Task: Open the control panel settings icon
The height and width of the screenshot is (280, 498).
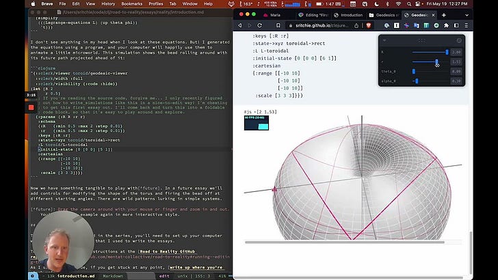Action: click(x=459, y=40)
